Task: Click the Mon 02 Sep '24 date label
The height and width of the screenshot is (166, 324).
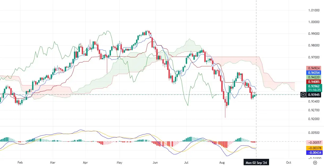Action: point(256,162)
